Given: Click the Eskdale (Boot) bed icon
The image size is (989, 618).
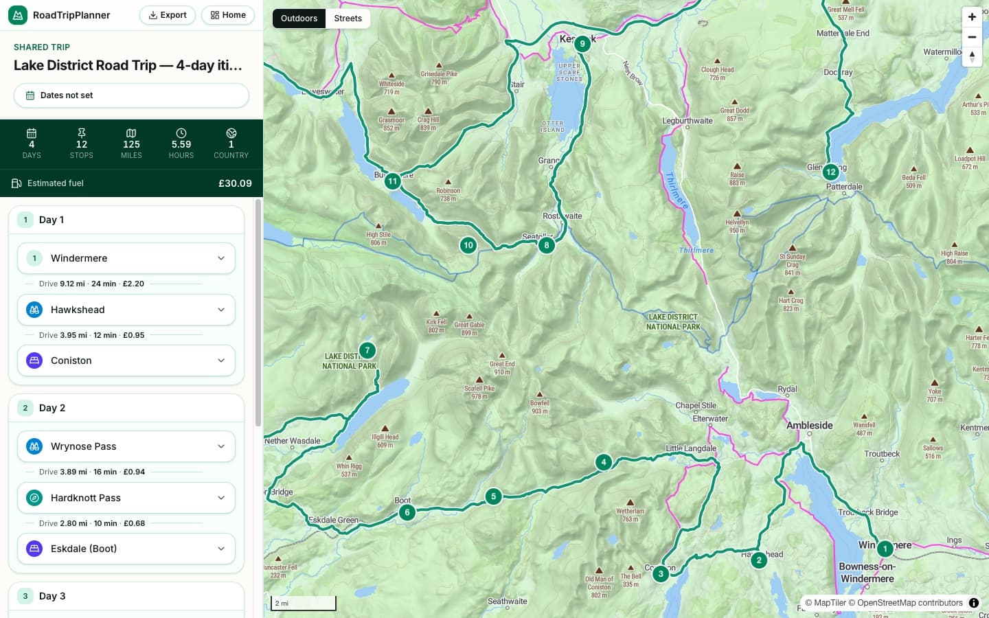Looking at the screenshot, I should [34, 549].
